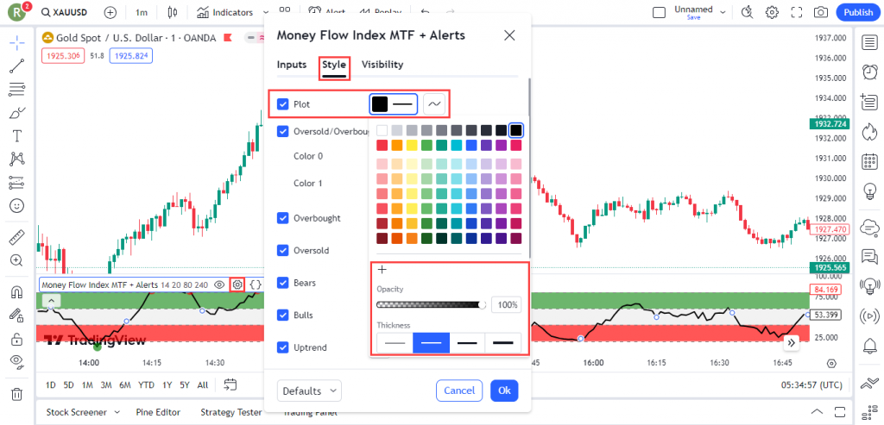Open indicator settings gear in MFI legend
Screen dimensions: 884x425
tap(237, 284)
